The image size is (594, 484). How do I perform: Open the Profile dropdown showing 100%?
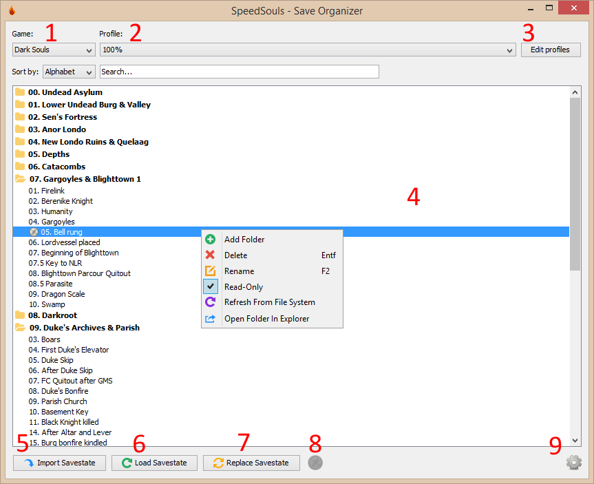point(307,50)
